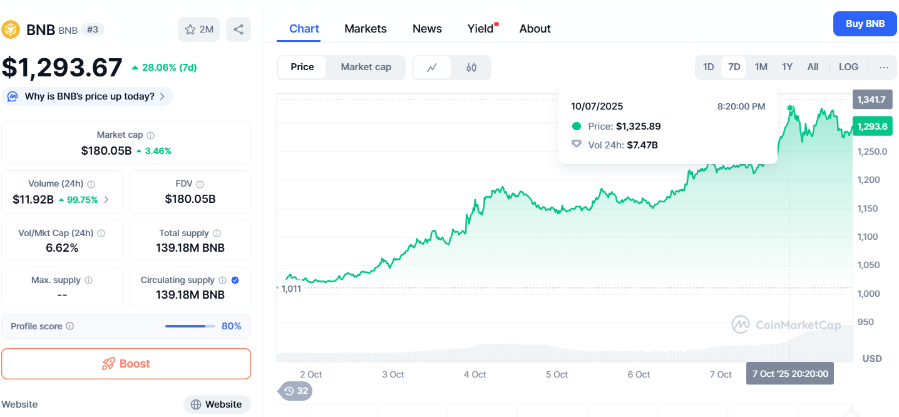Click the Boost button
This screenshot has height=417, width=899.
[x=126, y=364]
